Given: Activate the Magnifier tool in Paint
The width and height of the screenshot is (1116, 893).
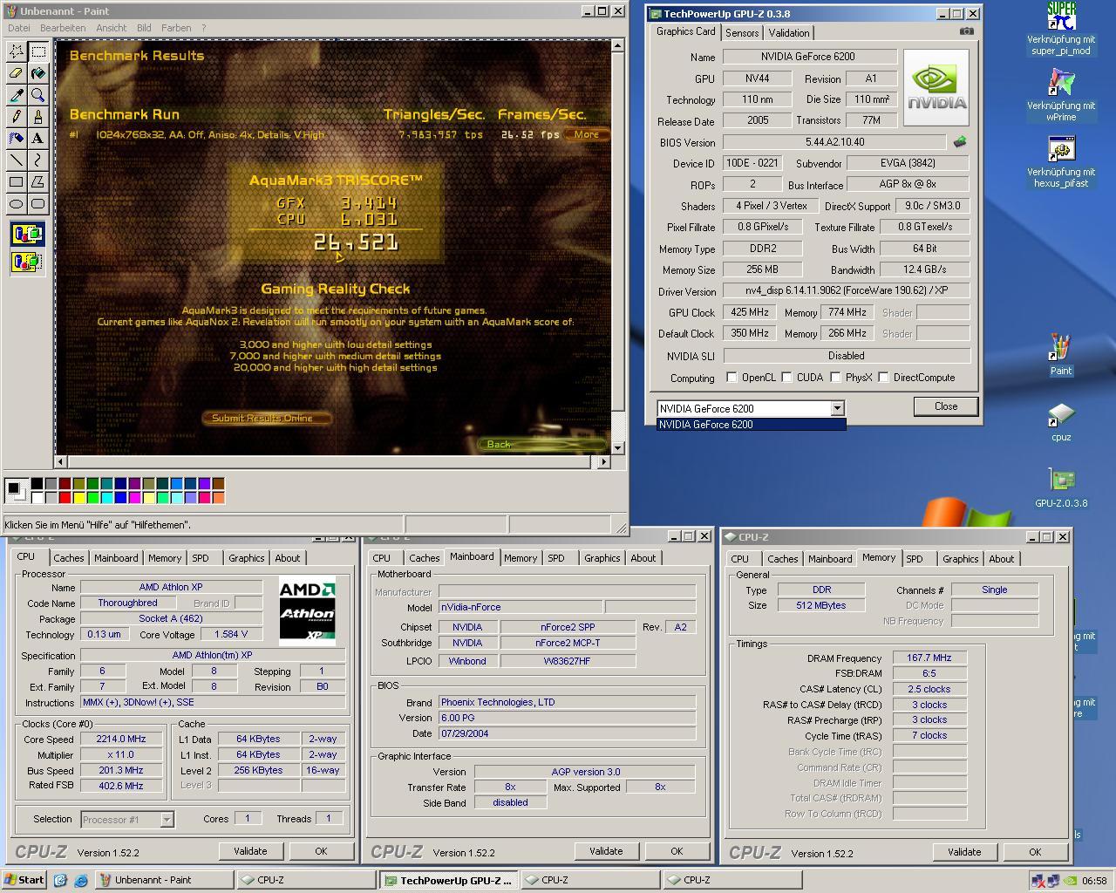Looking at the screenshot, I should point(38,95).
